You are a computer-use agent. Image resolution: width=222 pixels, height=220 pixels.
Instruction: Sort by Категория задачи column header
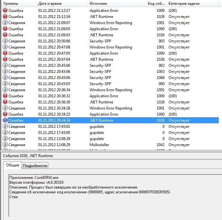point(193,4)
